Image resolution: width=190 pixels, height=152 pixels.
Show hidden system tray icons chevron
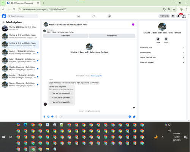[162, 137]
